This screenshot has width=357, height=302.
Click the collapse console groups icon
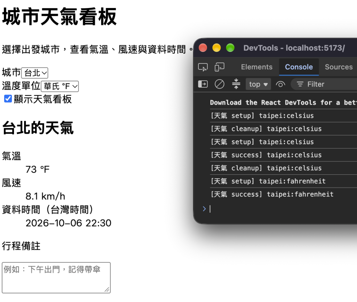pos(236,84)
